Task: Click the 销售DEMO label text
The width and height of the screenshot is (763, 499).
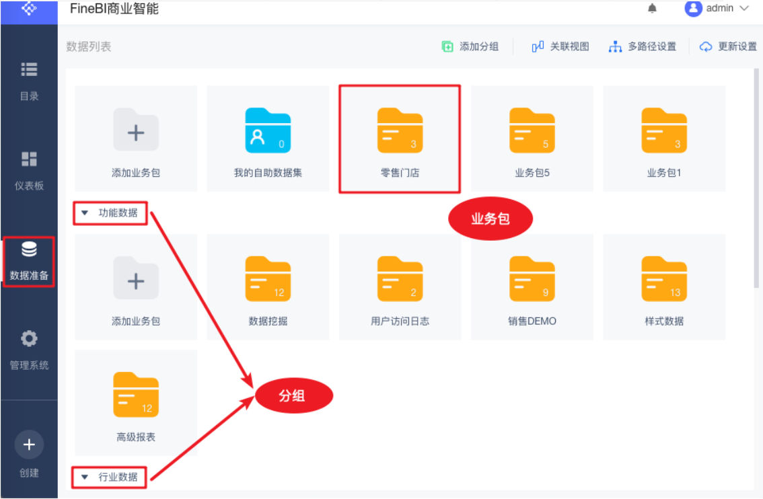Action: click(532, 321)
